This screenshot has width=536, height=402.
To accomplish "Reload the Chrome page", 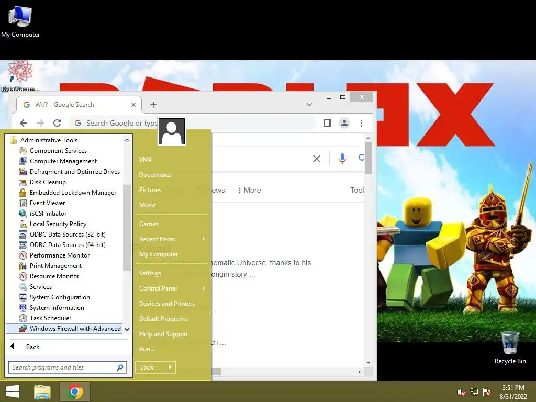I will (x=57, y=123).
